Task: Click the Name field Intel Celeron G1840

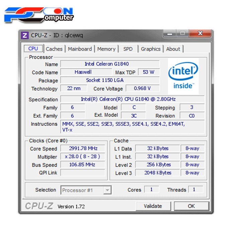Action: [x=110, y=64]
